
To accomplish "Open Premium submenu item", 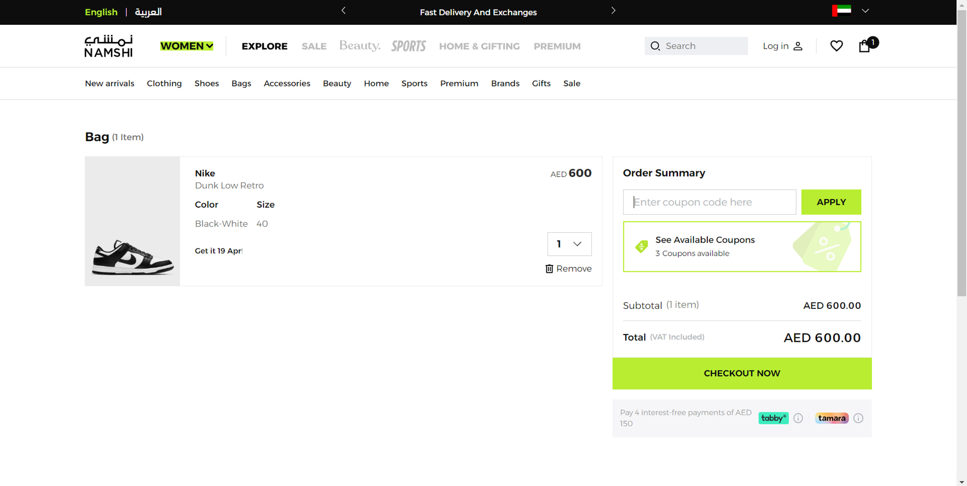I will point(459,83).
